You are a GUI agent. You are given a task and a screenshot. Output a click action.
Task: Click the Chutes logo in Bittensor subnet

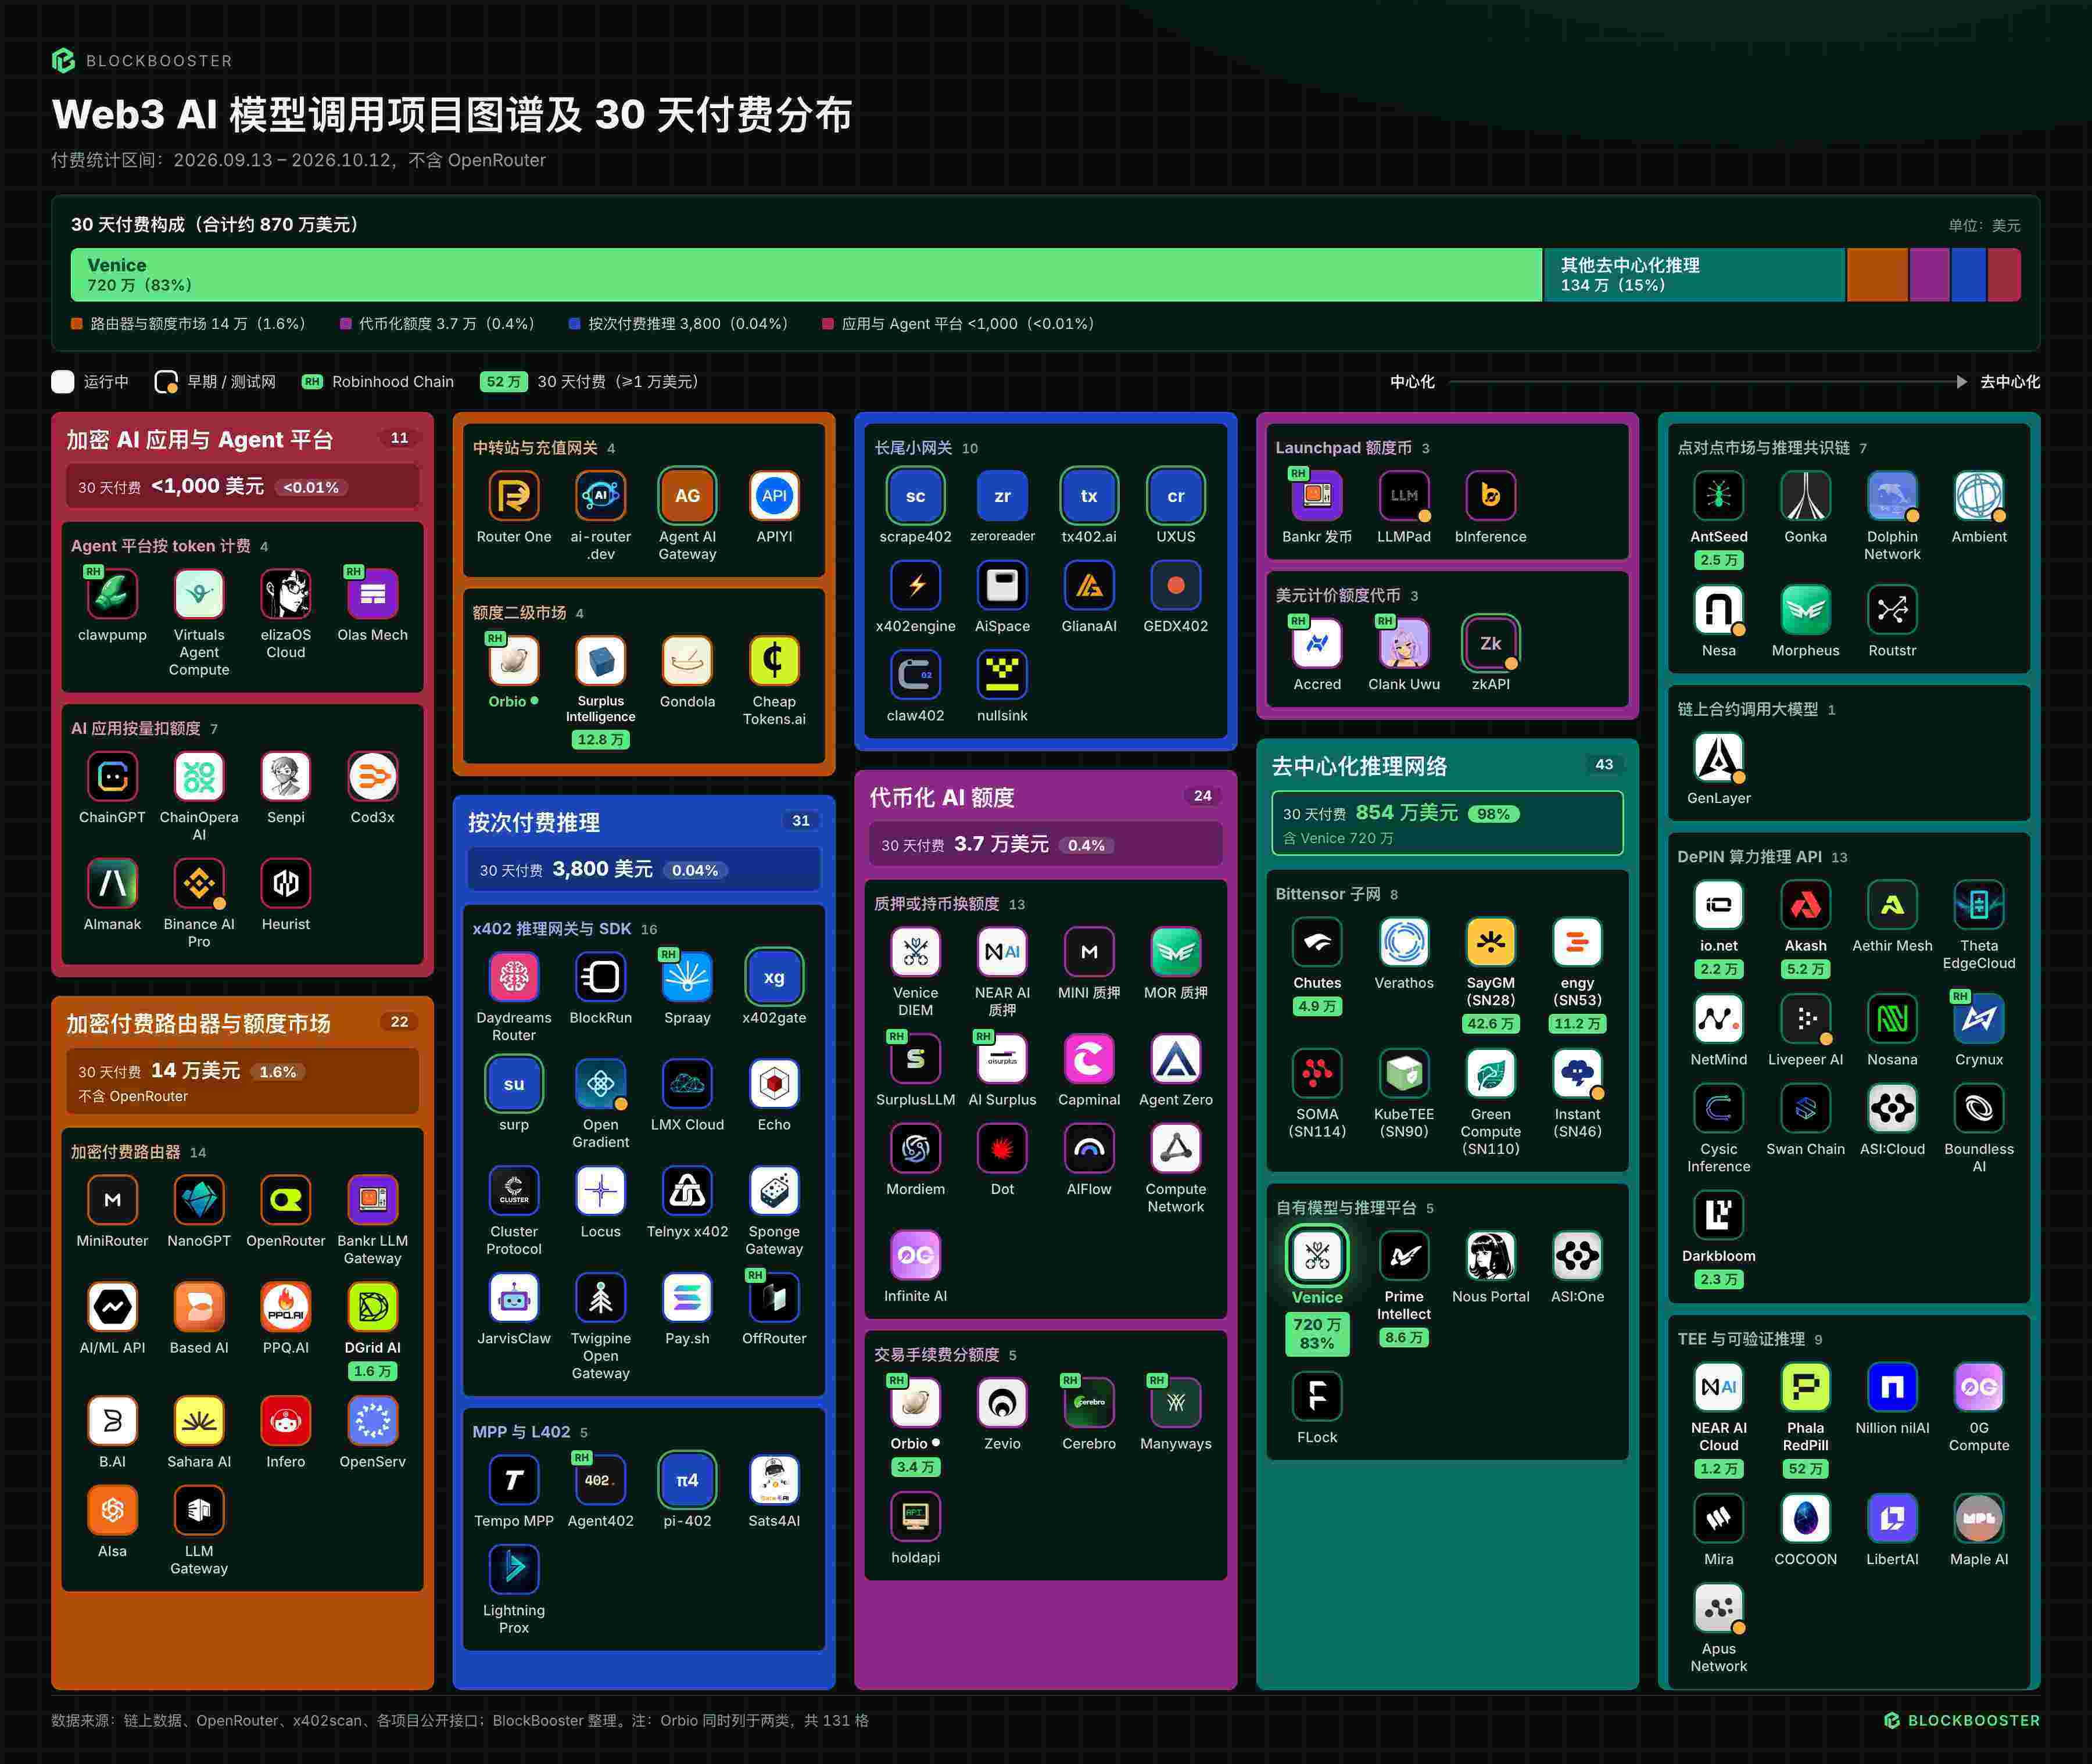click(1317, 942)
